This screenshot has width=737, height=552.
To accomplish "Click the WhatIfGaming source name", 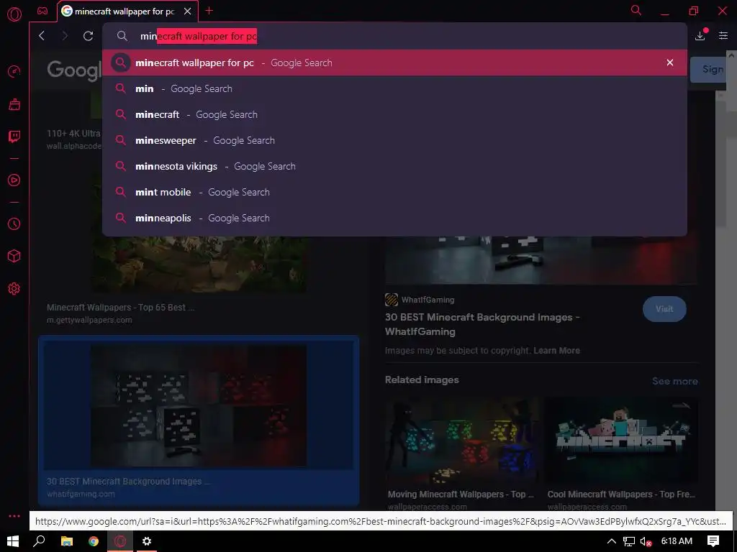I will point(428,300).
